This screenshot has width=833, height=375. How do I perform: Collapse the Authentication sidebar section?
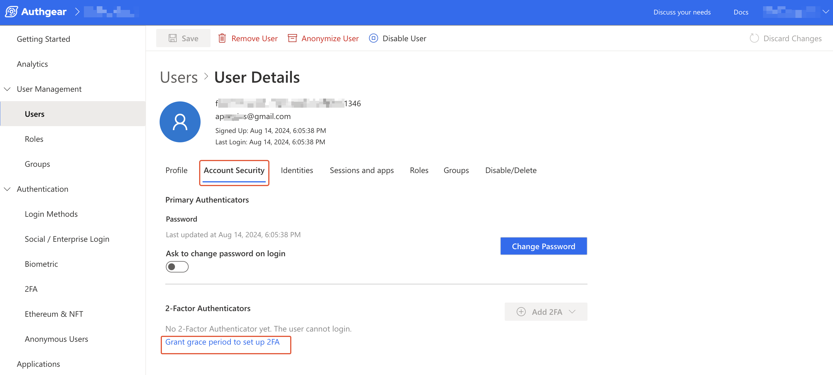click(x=7, y=189)
